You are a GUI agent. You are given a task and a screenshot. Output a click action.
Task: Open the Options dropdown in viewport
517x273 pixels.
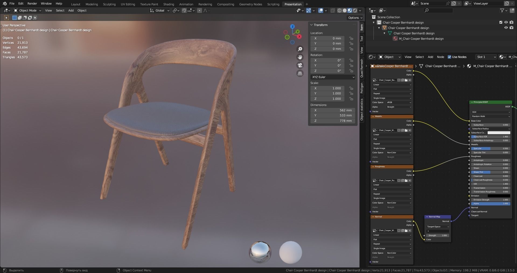point(355,18)
